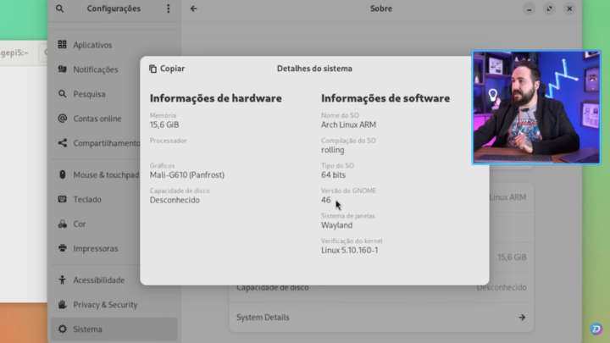Click the Mali-G610 (Panfrost) graphics value
Viewport: 610px width, 343px height.
pyautogui.click(x=187, y=175)
